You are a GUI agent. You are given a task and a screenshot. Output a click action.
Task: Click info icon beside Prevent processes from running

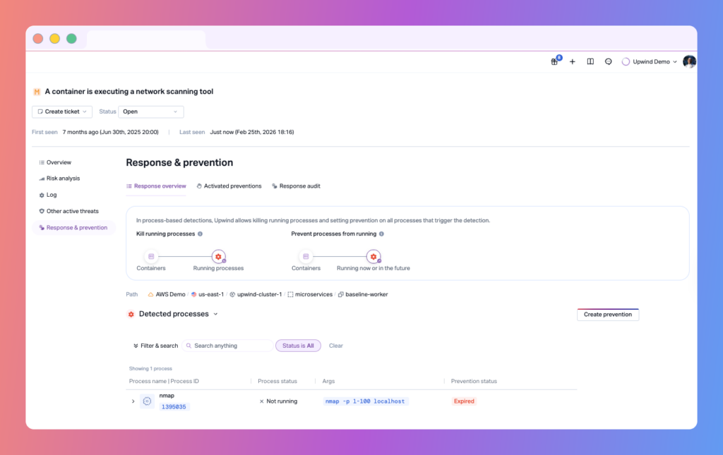pos(381,233)
